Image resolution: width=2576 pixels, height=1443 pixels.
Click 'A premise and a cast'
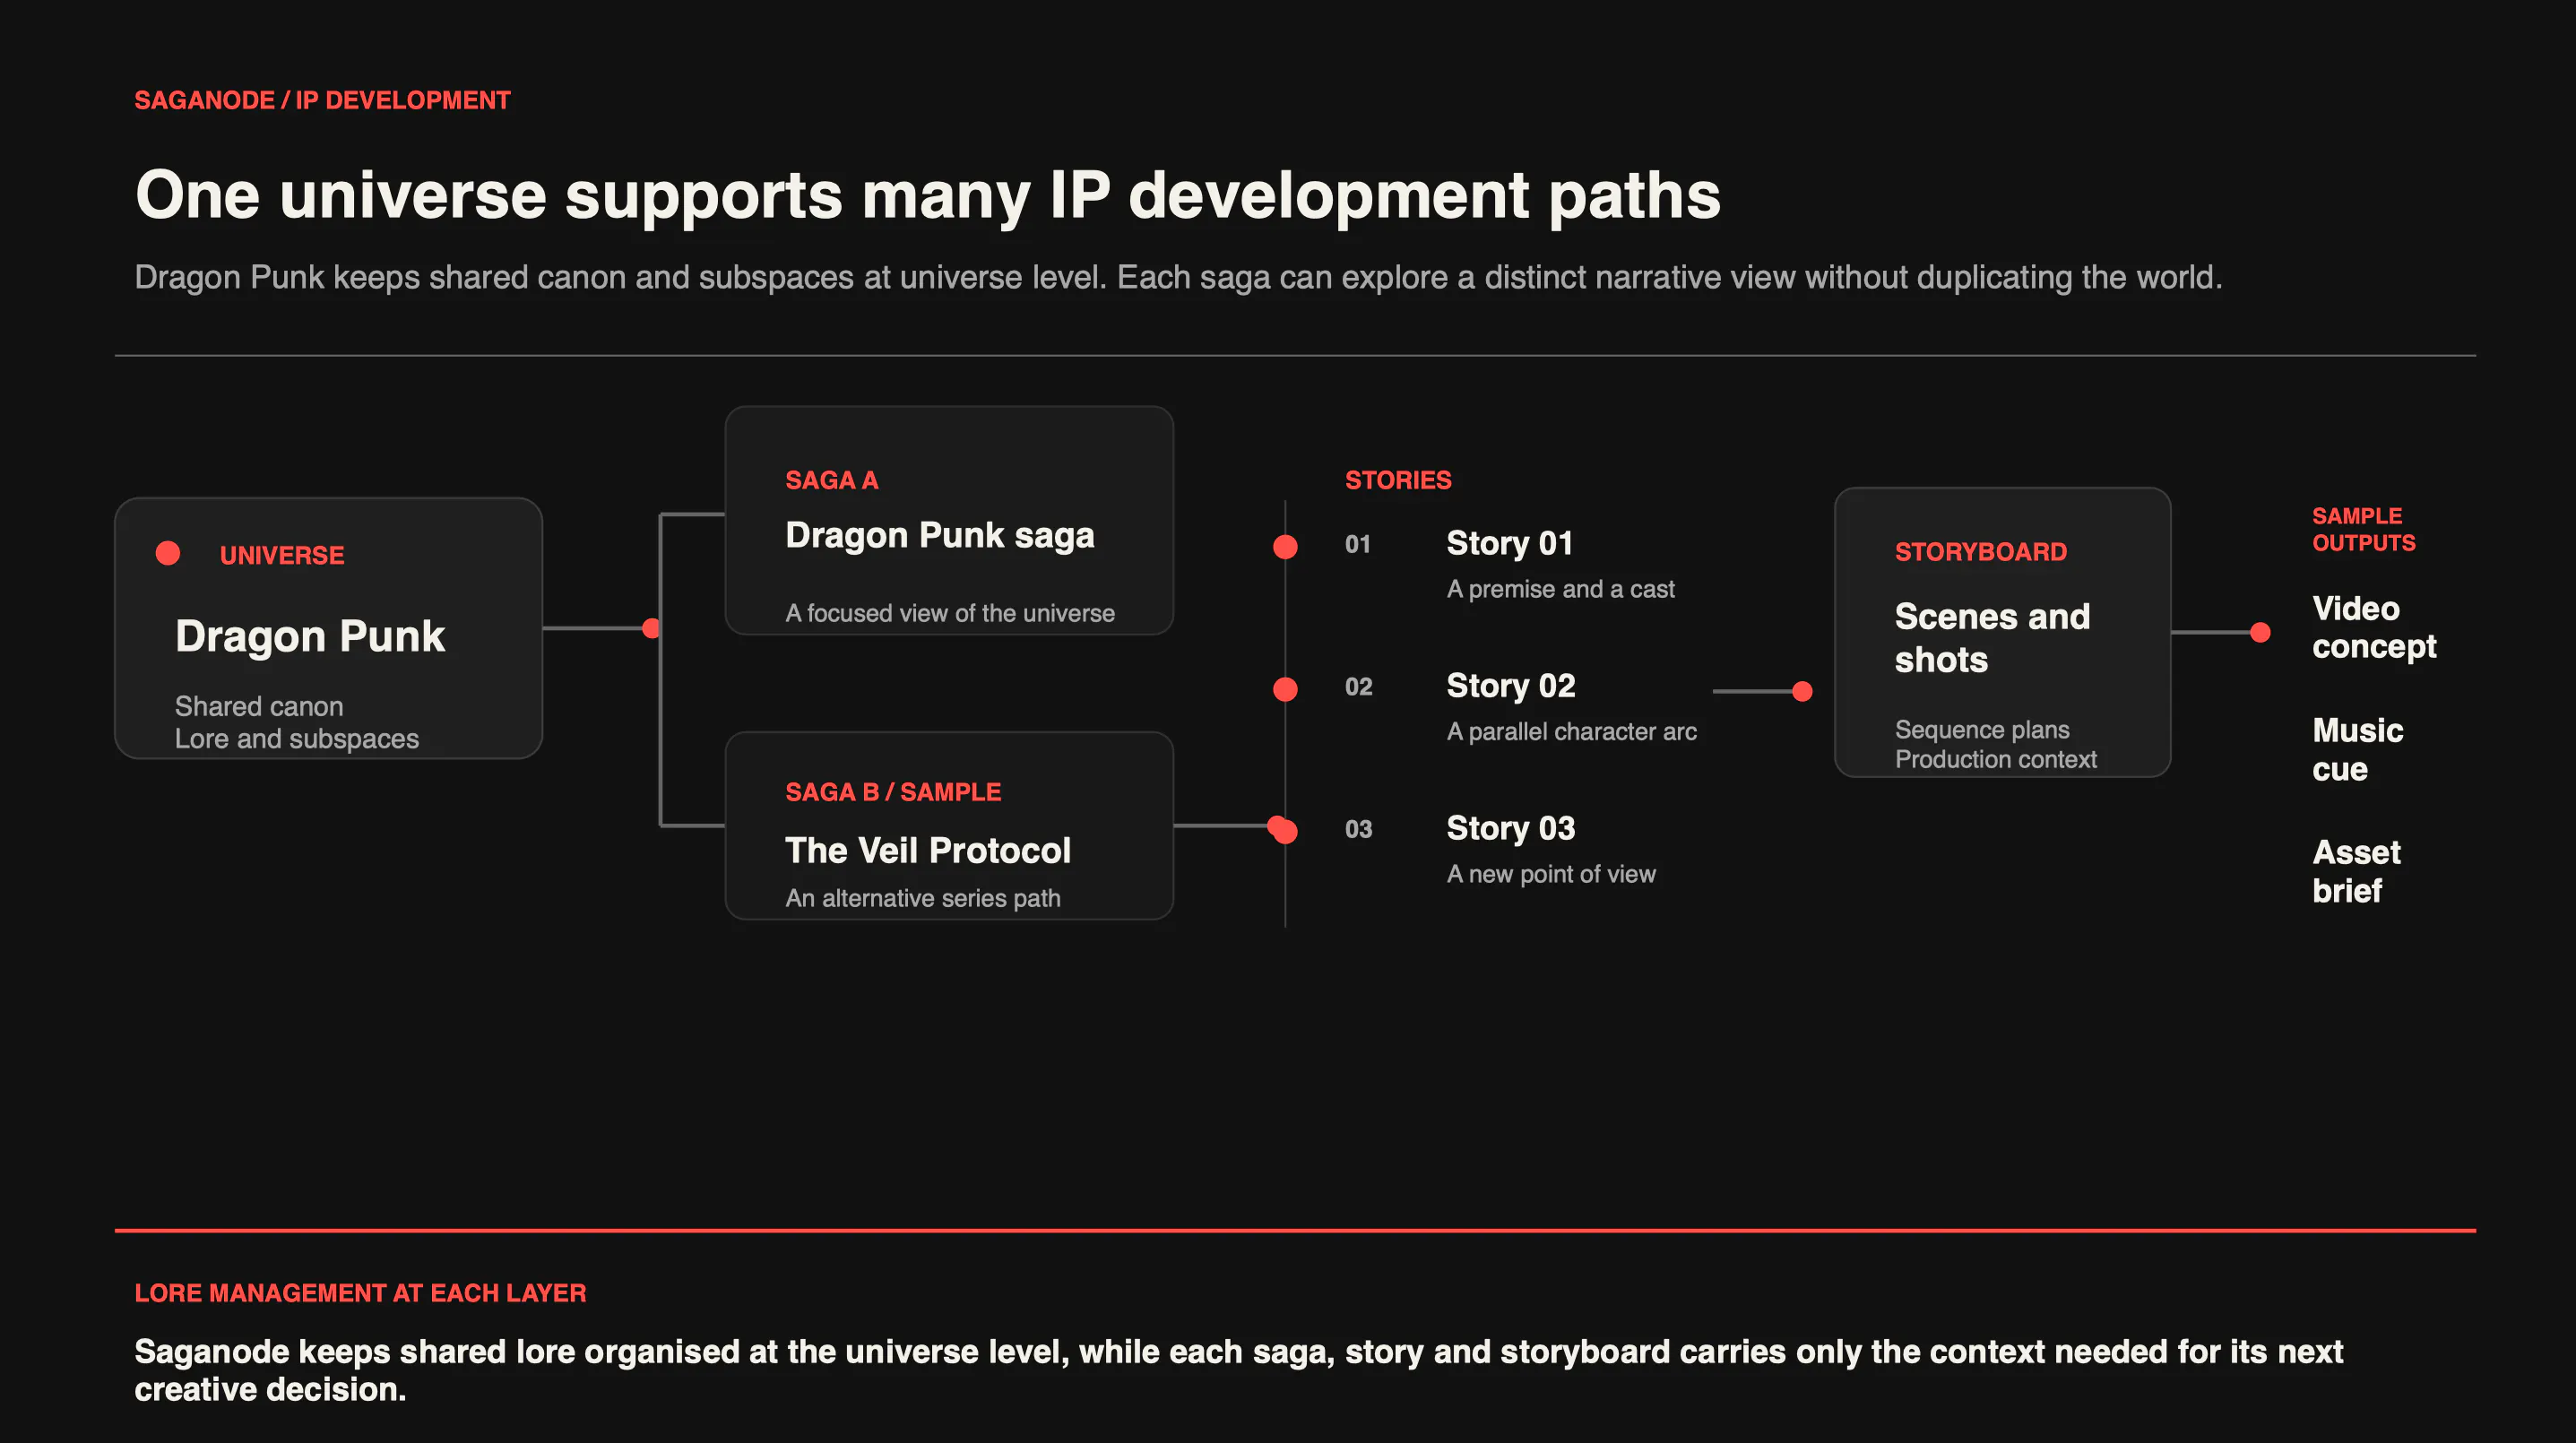[x=1560, y=589]
